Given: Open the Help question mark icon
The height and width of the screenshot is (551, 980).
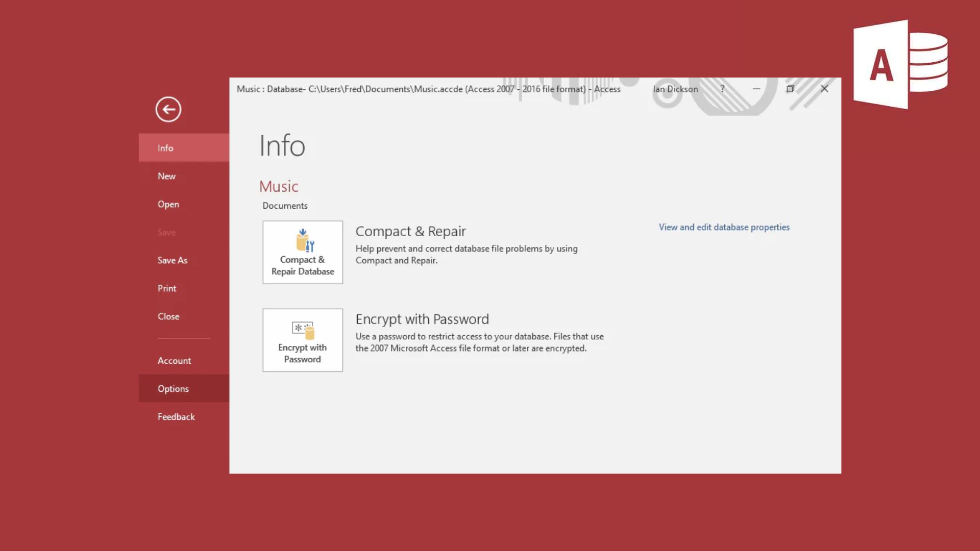Looking at the screenshot, I should (x=722, y=89).
